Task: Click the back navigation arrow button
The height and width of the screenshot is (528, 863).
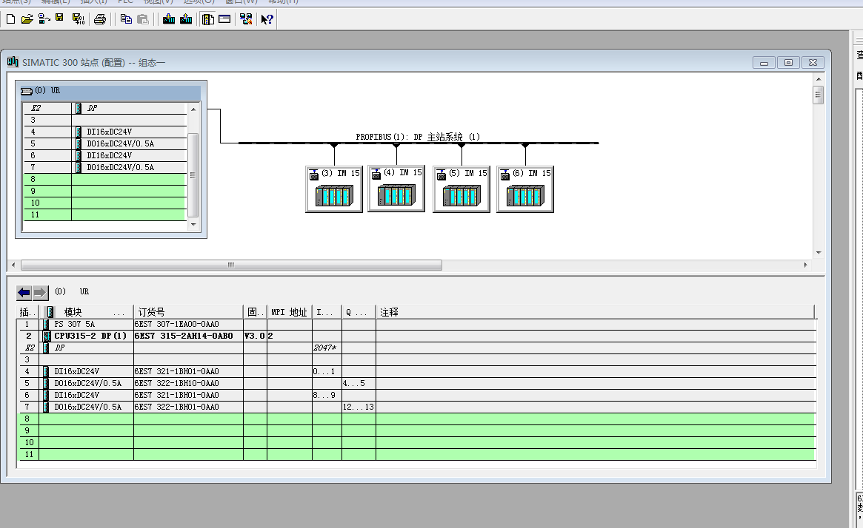Action: coord(24,293)
